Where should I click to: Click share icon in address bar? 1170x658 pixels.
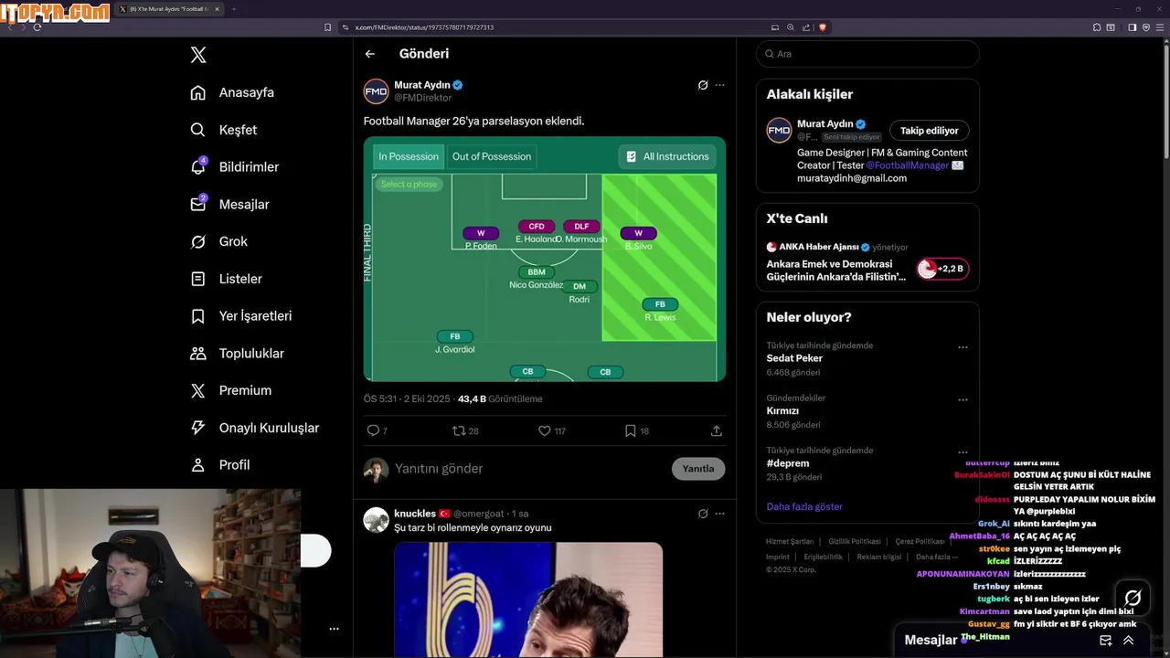pos(805,27)
